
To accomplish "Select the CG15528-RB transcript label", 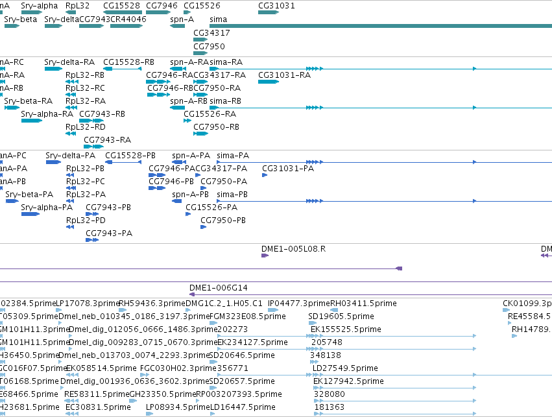I will coord(128,62).
